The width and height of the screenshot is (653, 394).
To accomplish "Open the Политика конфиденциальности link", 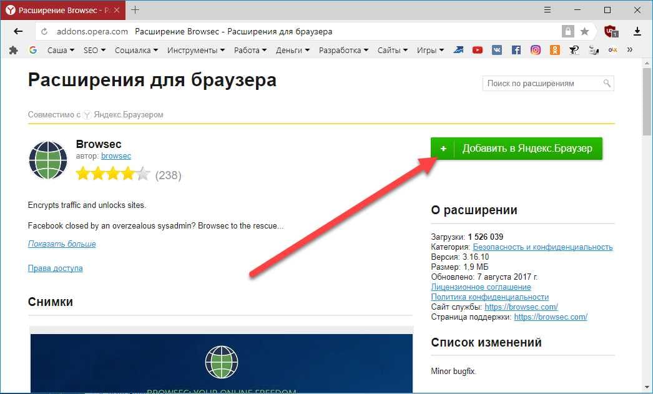I will pyautogui.click(x=489, y=297).
